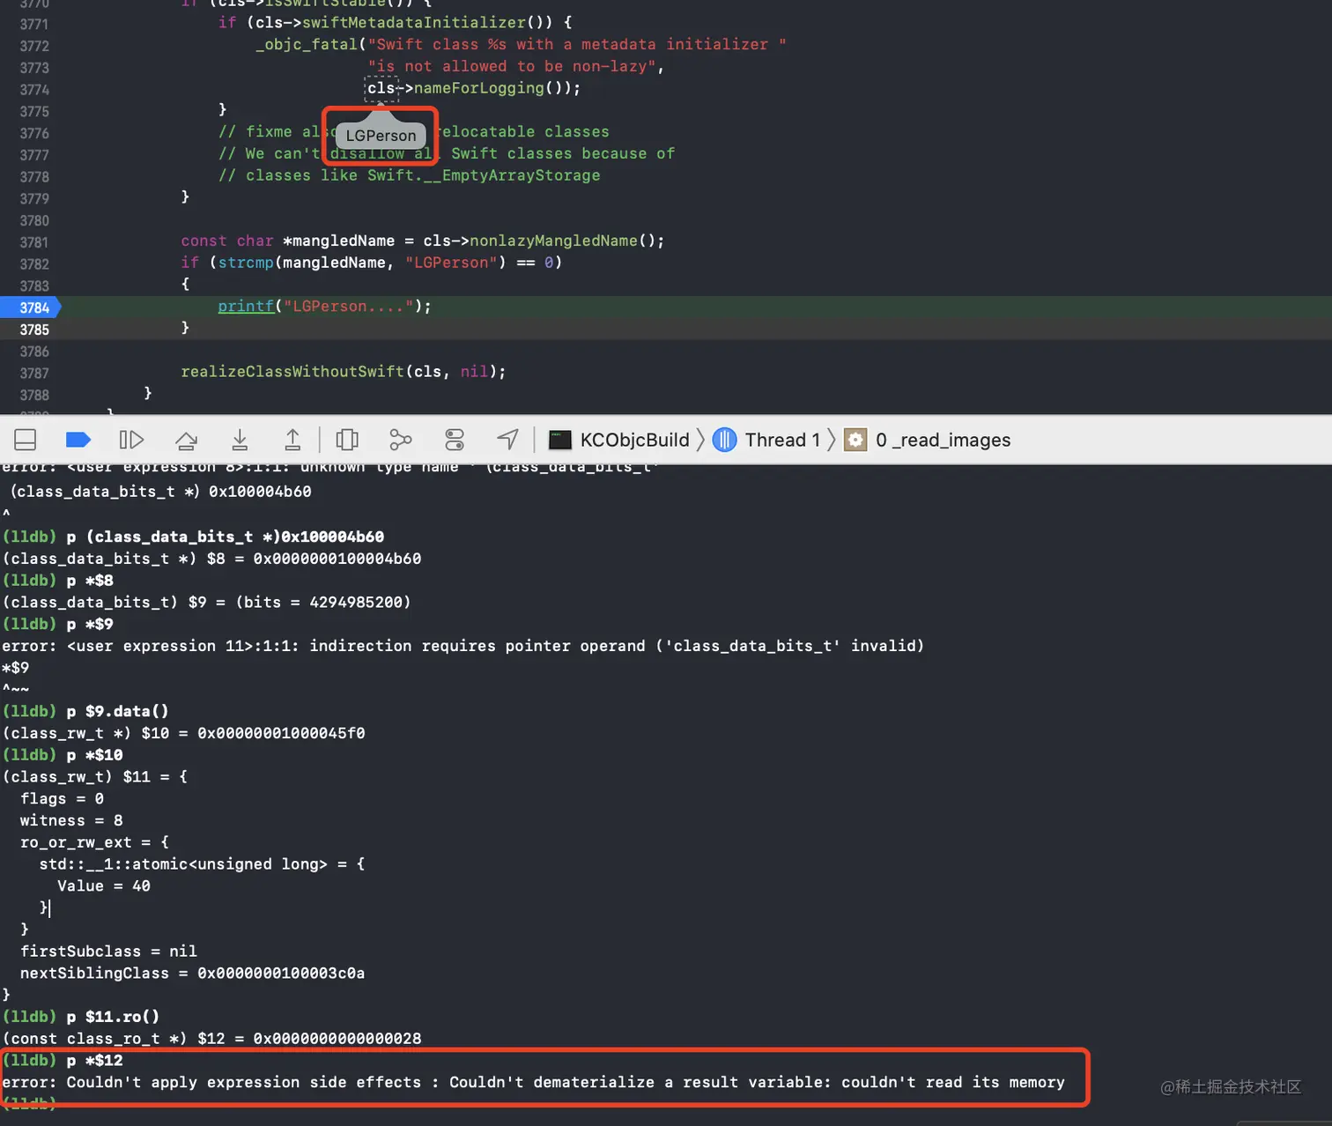
Task: Hide the debug area
Action: point(26,440)
